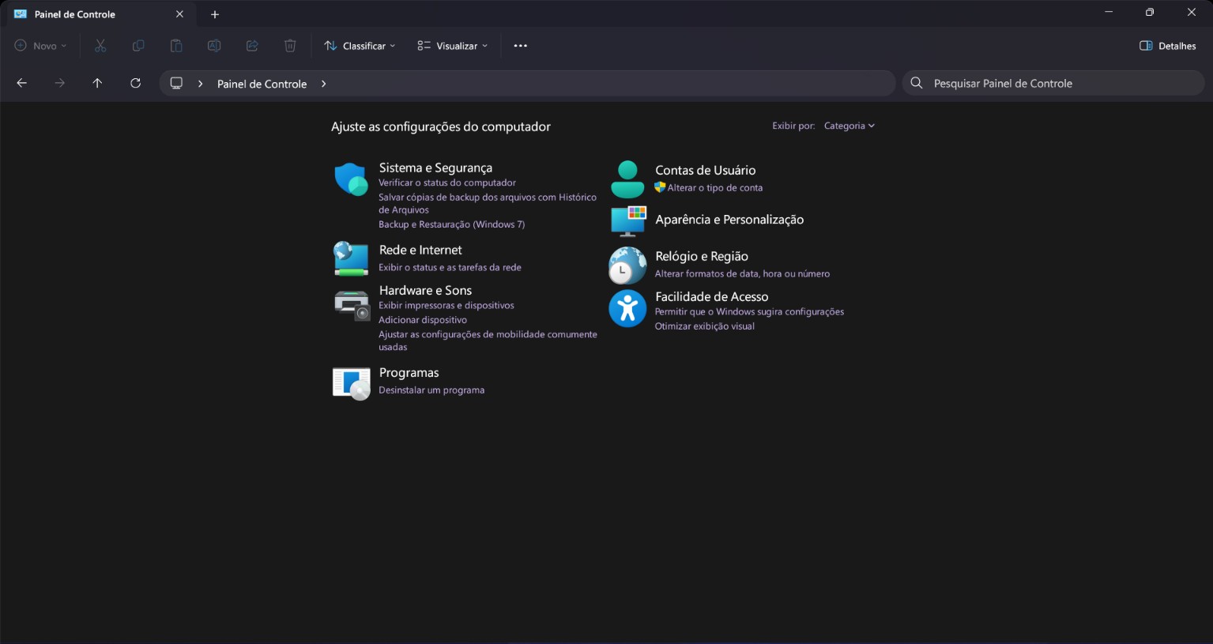Open the Sistema e Segurança link

tap(435, 168)
